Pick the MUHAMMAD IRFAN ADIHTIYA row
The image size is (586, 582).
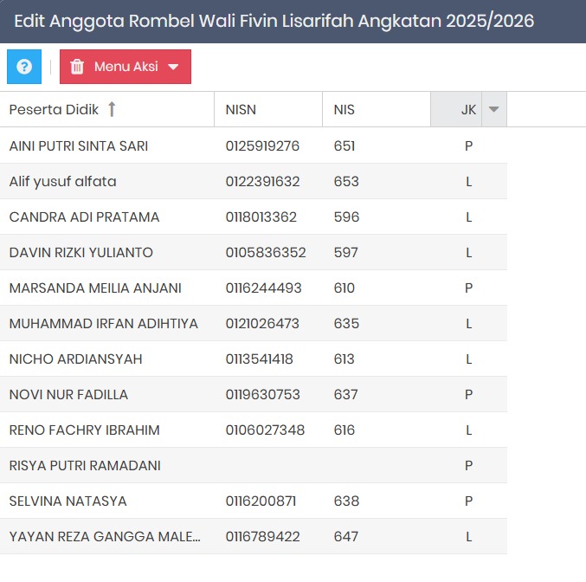pos(103,324)
